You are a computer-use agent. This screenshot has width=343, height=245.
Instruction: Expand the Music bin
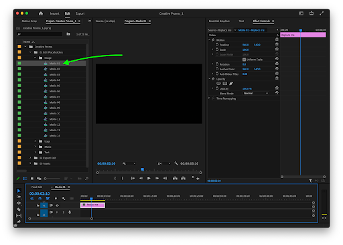[x=35, y=147]
